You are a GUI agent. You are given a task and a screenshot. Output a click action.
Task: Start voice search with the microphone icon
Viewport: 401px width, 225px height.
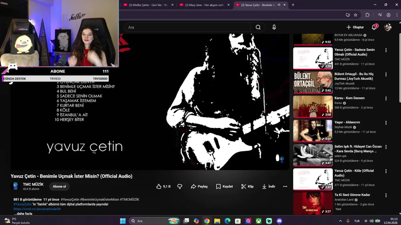pos(274,27)
